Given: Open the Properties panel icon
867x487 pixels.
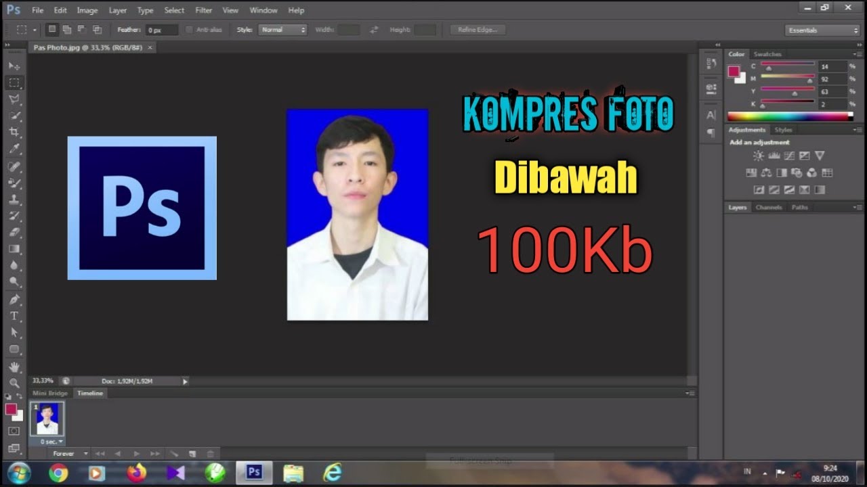Looking at the screenshot, I should click(x=711, y=88).
